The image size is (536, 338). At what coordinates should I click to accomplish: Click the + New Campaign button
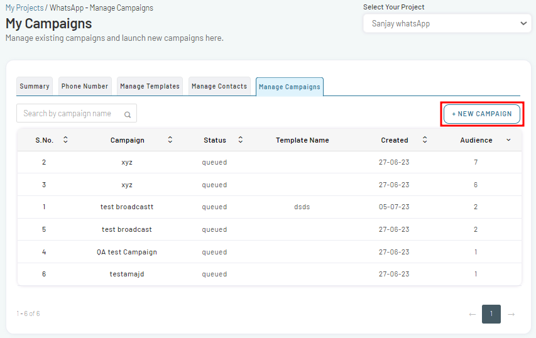point(482,114)
